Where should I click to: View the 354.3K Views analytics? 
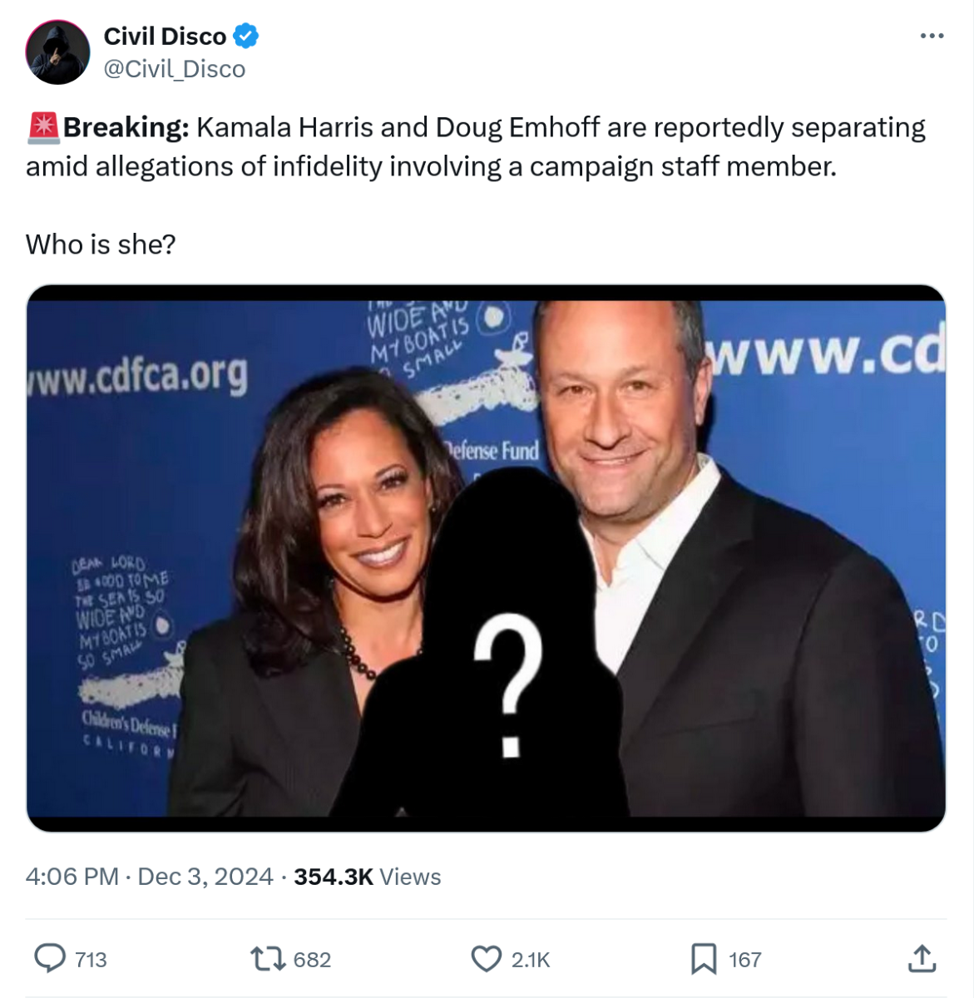(368, 877)
